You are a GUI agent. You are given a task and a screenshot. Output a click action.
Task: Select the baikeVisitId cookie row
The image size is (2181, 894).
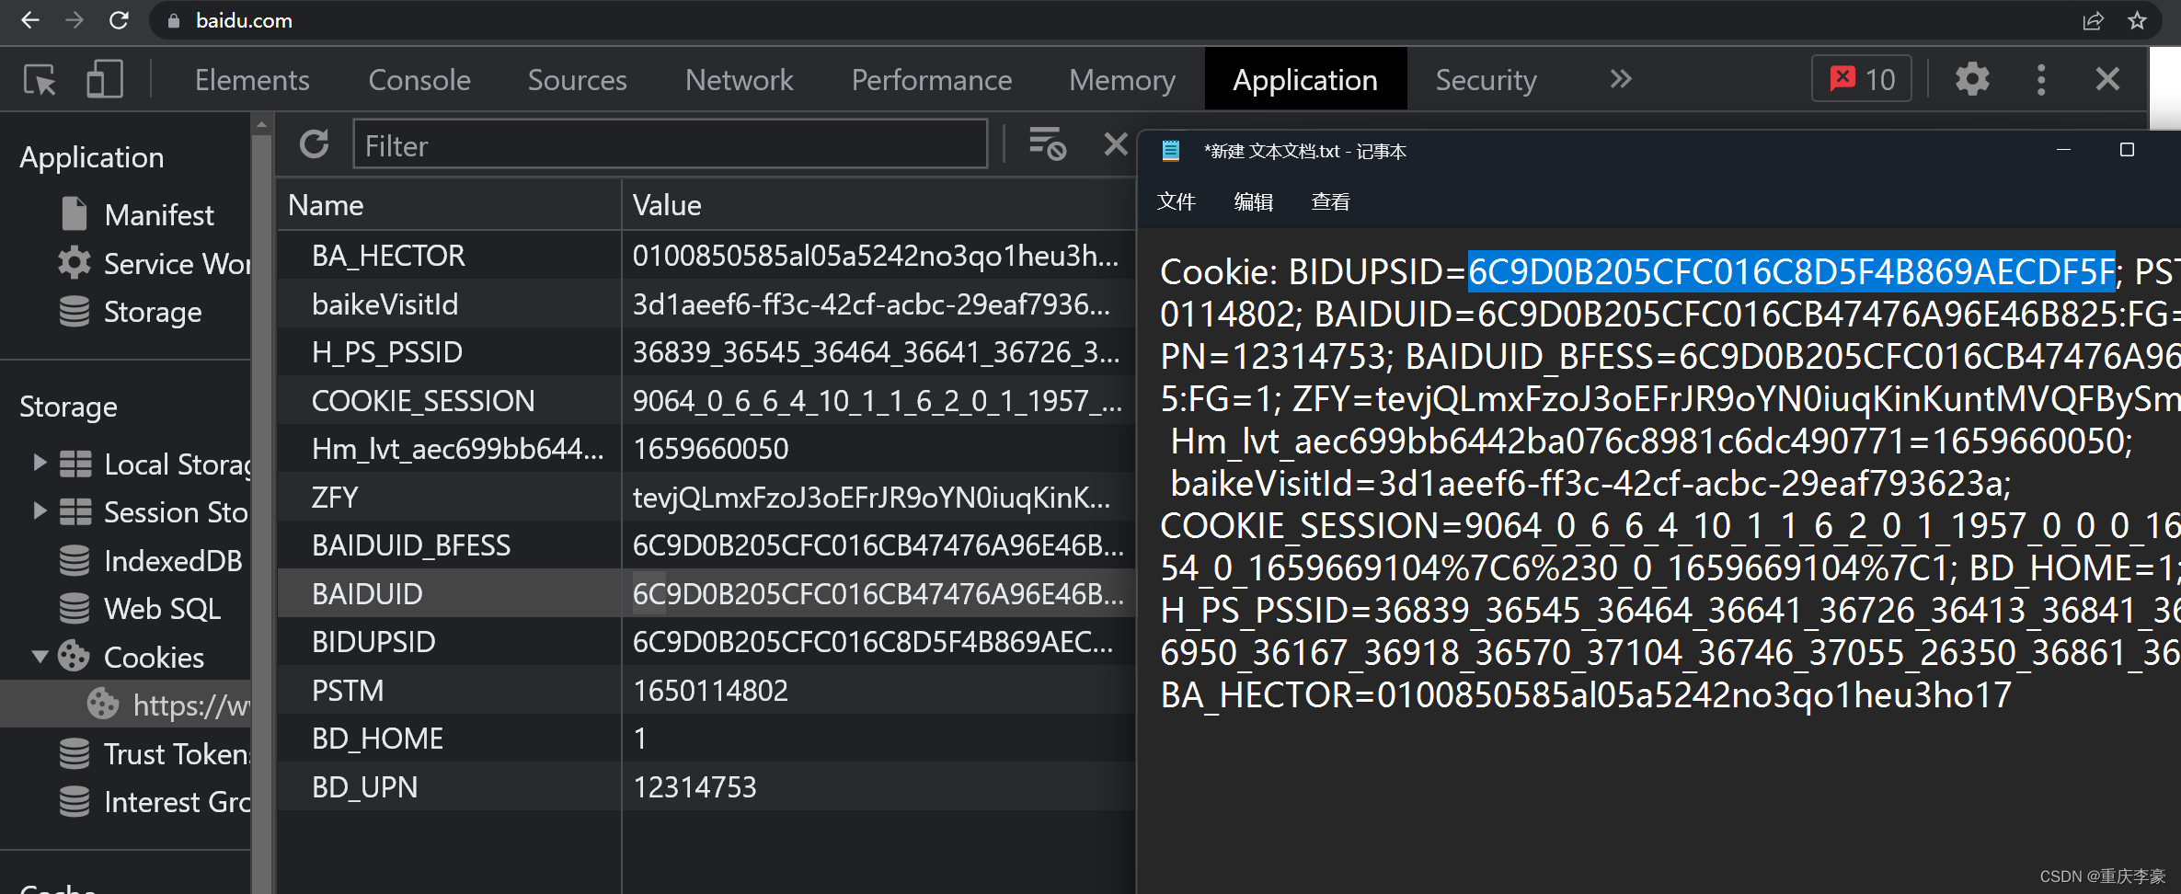[x=706, y=304]
